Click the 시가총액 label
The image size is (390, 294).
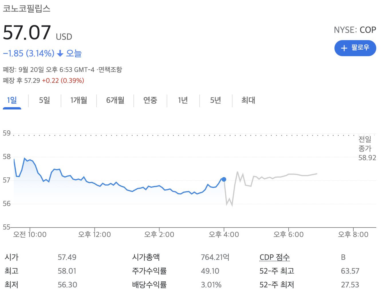[x=146, y=257]
